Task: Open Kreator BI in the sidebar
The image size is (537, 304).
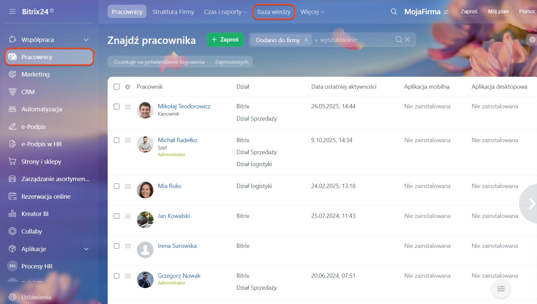Action: tap(35, 214)
